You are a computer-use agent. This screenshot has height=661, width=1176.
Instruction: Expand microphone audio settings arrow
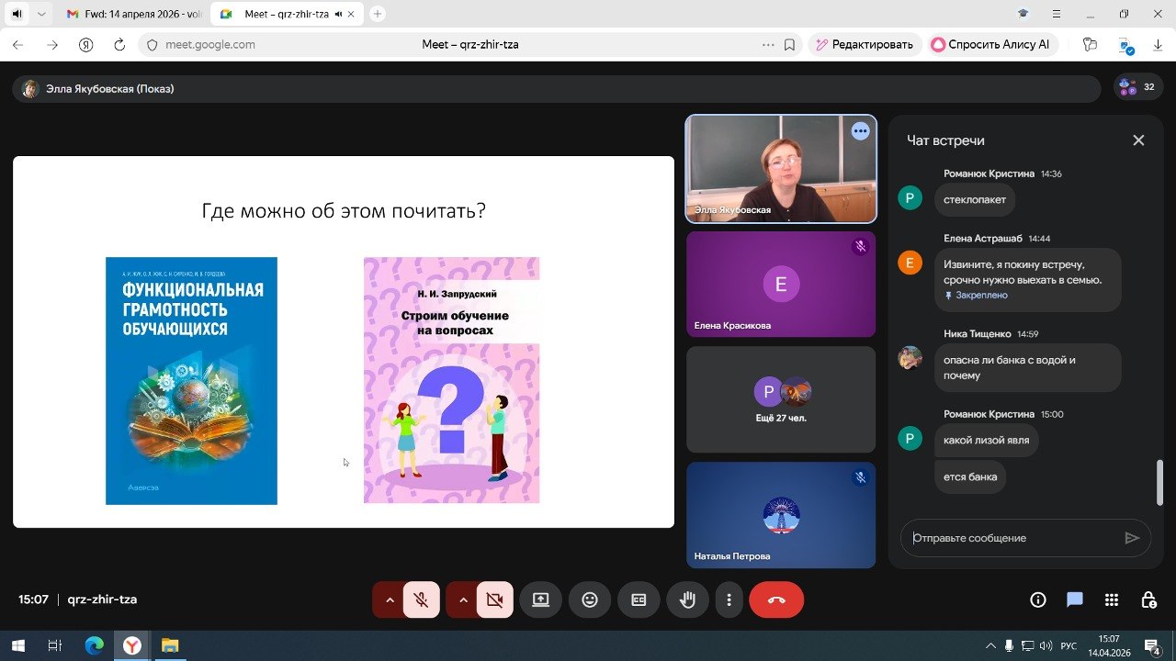[x=389, y=599]
